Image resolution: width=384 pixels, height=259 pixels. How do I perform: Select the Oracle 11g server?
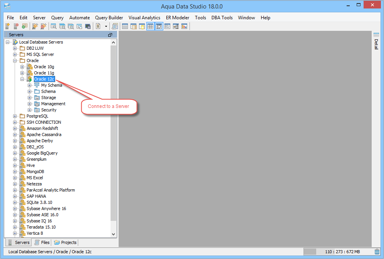[x=44, y=73]
